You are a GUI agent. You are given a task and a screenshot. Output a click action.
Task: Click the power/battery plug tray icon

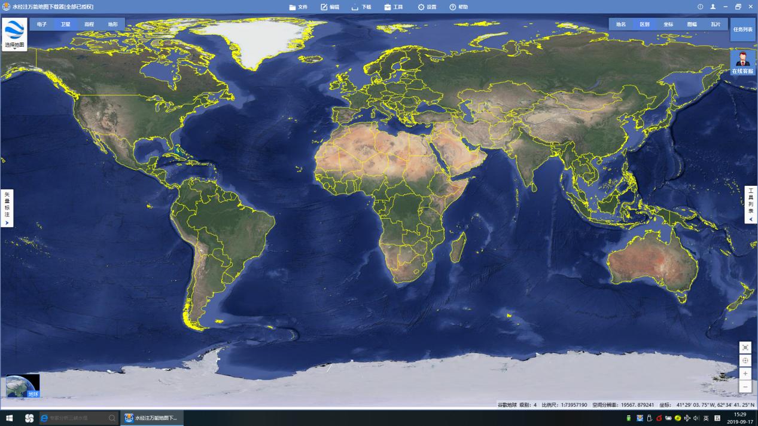(668, 418)
